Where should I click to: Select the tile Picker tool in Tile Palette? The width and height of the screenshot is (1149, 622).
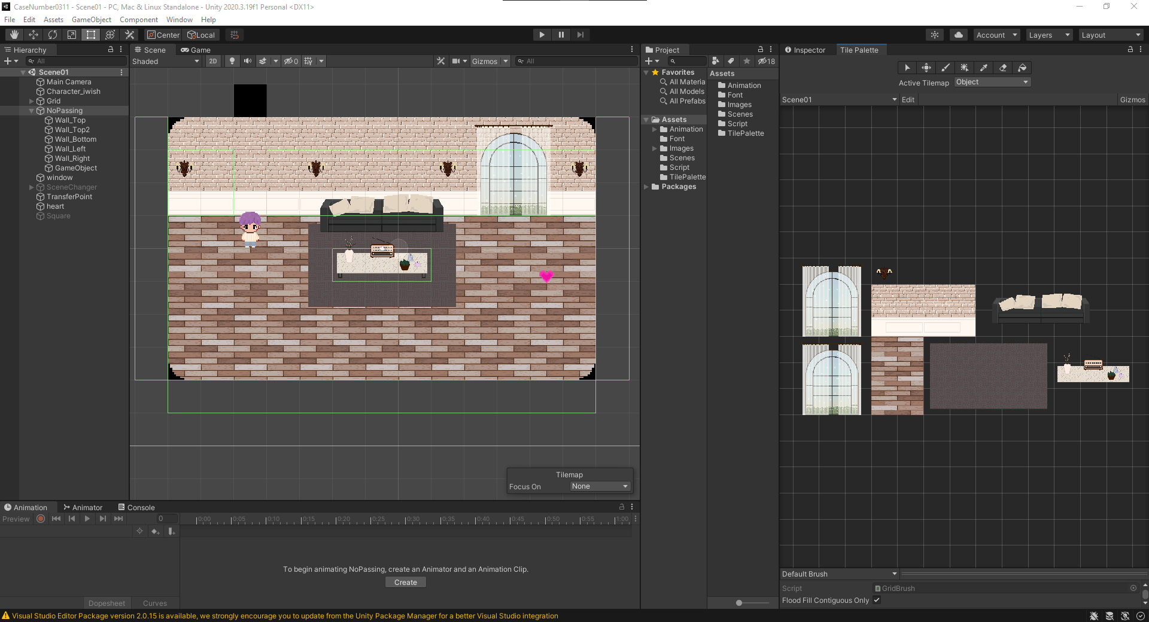coord(984,68)
